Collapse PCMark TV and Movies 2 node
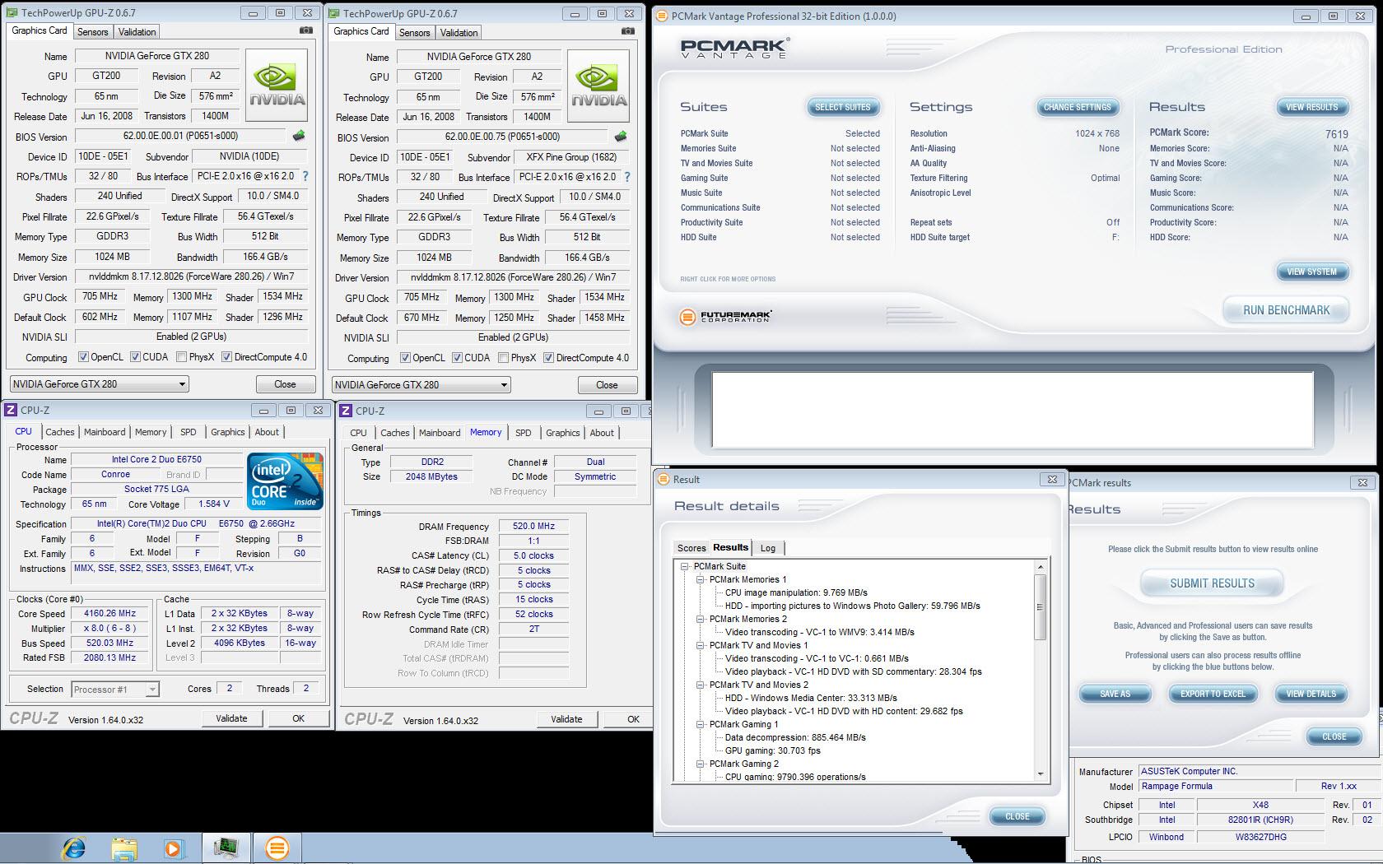Viewport: 1383px width, 864px height. (700, 685)
